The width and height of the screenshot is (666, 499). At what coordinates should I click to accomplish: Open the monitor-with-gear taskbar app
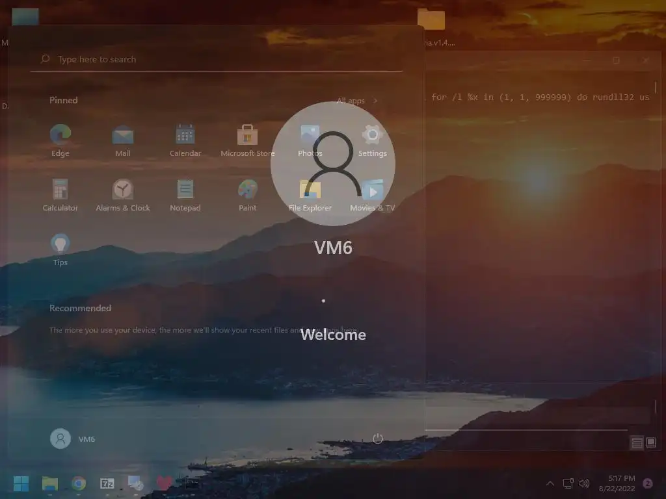click(136, 483)
